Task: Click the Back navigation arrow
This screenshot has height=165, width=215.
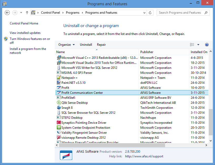Action: (x=7, y=13)
